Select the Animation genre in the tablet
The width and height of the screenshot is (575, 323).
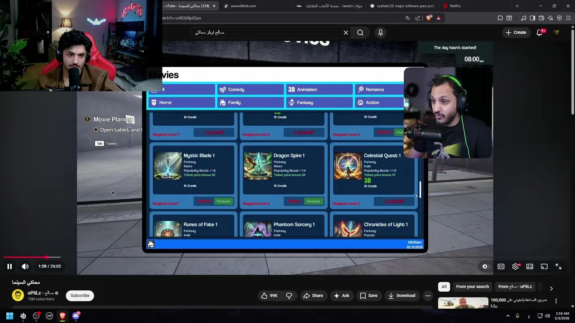[318, 90]
